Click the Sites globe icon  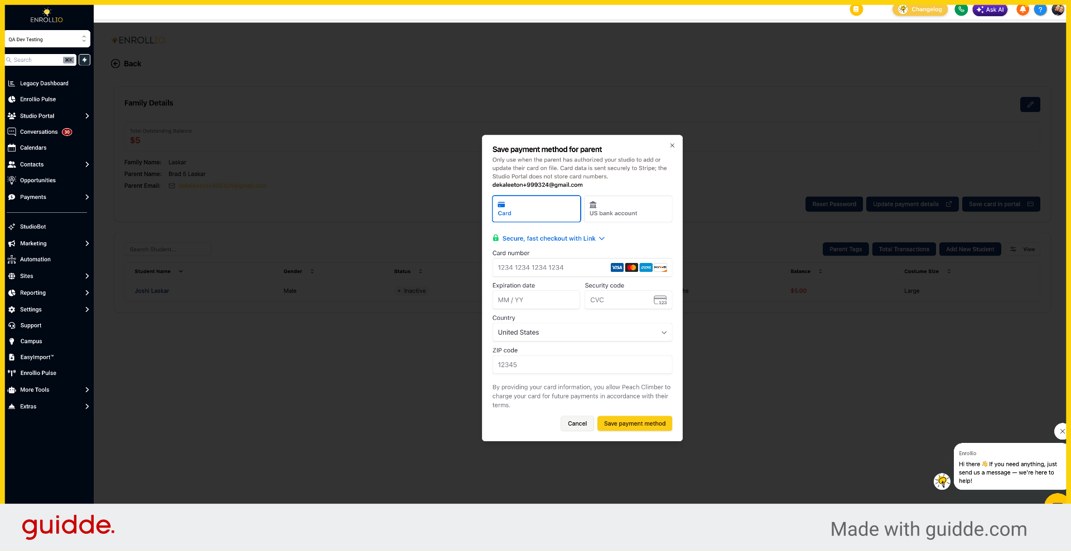point(12,276)
